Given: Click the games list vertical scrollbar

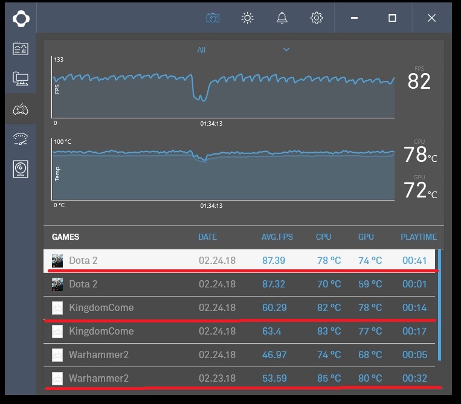Looking at the screenshot, I should [x=439, y=305].
